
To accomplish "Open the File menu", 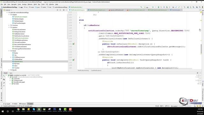I will pyautogui.click(x=2, y=4).
